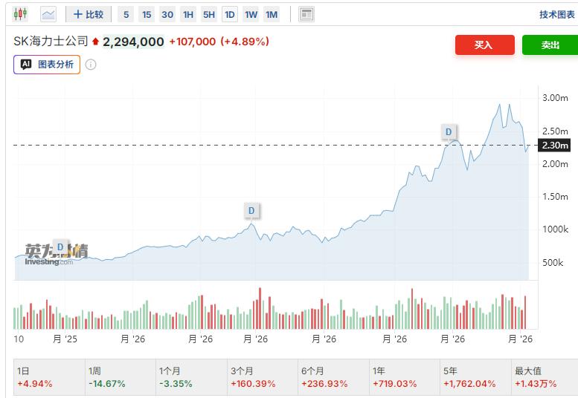The height and width of the screenshot is (398, 578).
Task: Select the 15 minute interval
Action: (x=147, y=15)
